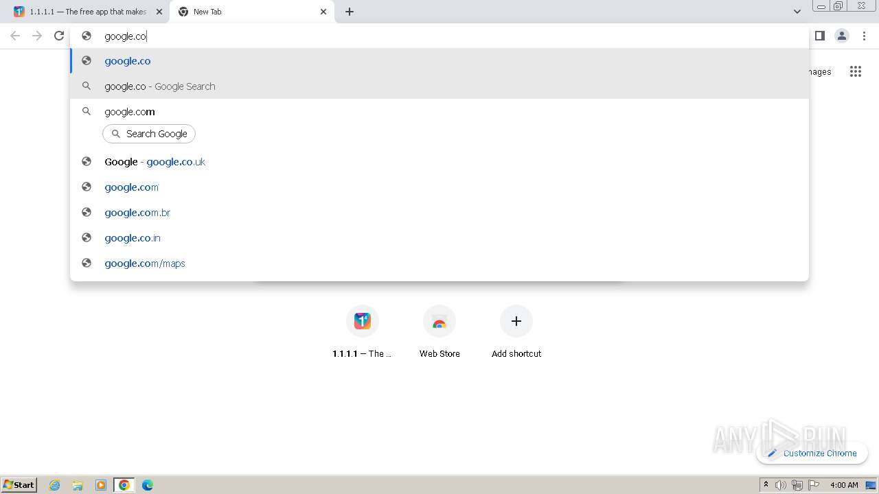The image size is (879, 494).
Task: Choose google.co - Google Search suggestion
Action: coord(439,86)
